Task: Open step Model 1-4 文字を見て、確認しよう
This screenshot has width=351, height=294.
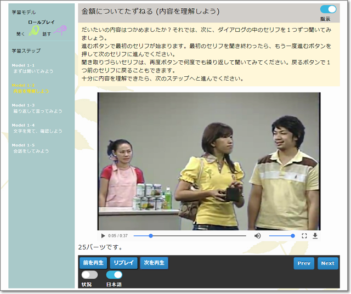Action: [37, 128]
